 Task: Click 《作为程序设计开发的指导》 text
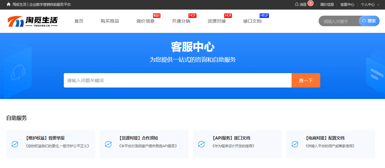(233, 146)
